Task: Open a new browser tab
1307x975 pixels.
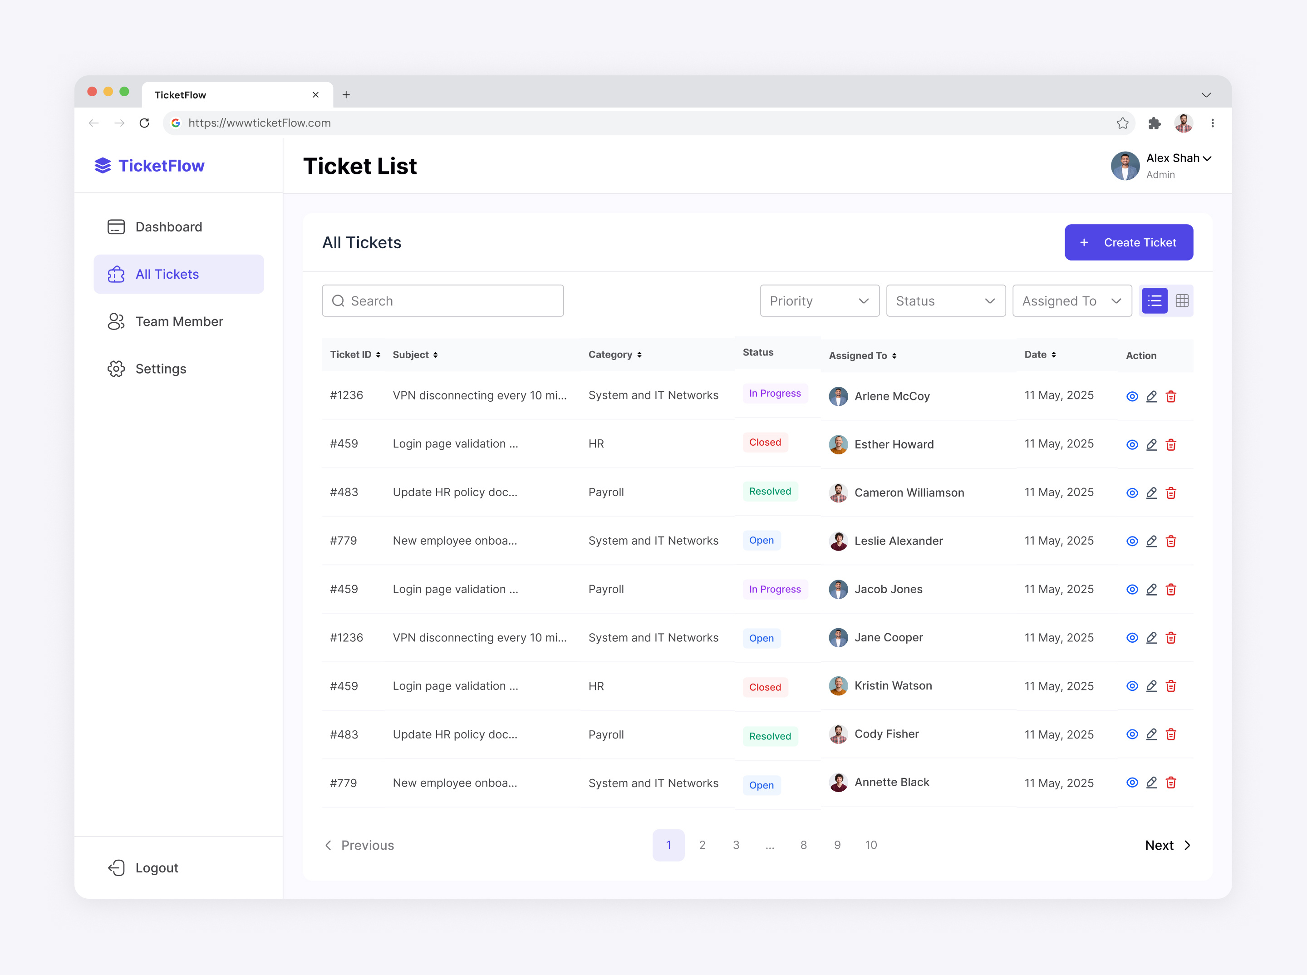Action: [346, 95]
